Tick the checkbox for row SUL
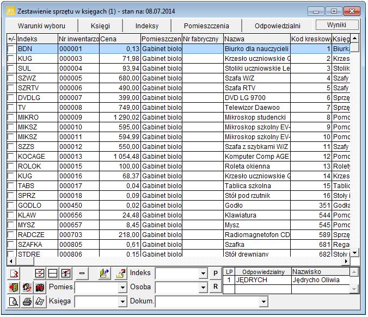 pos(11,68)
